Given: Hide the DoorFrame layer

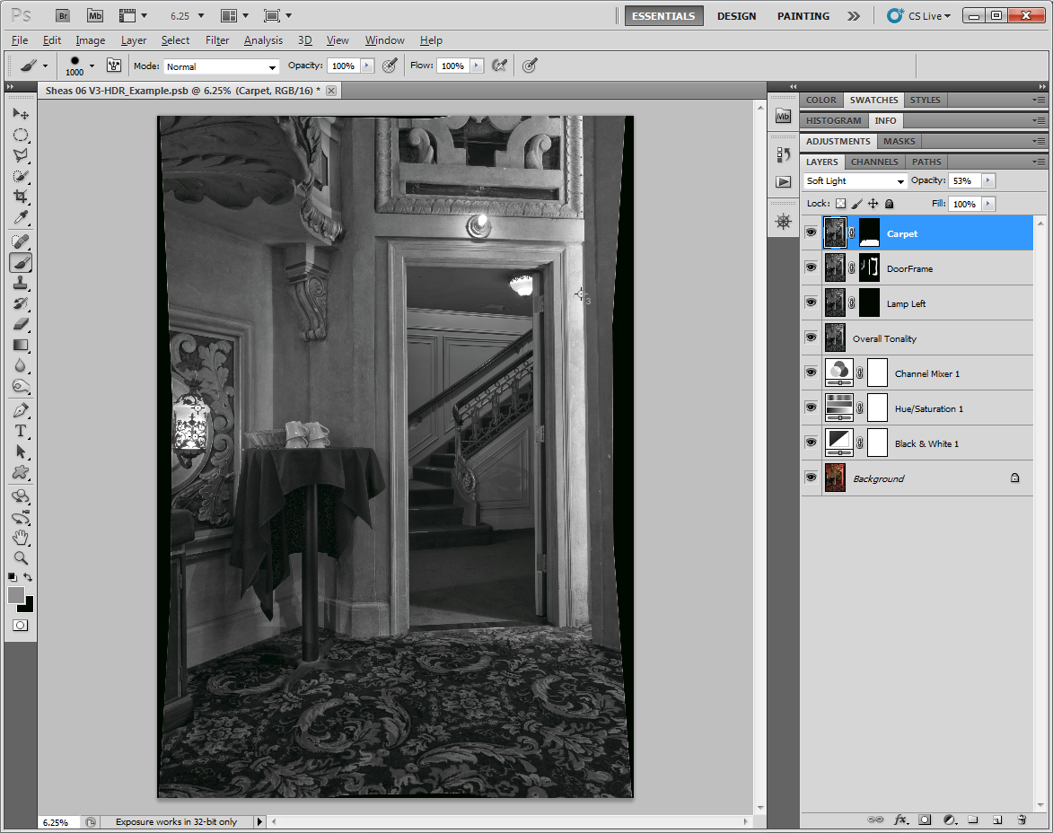Looking at the screenshot, I should coord(812,268).
